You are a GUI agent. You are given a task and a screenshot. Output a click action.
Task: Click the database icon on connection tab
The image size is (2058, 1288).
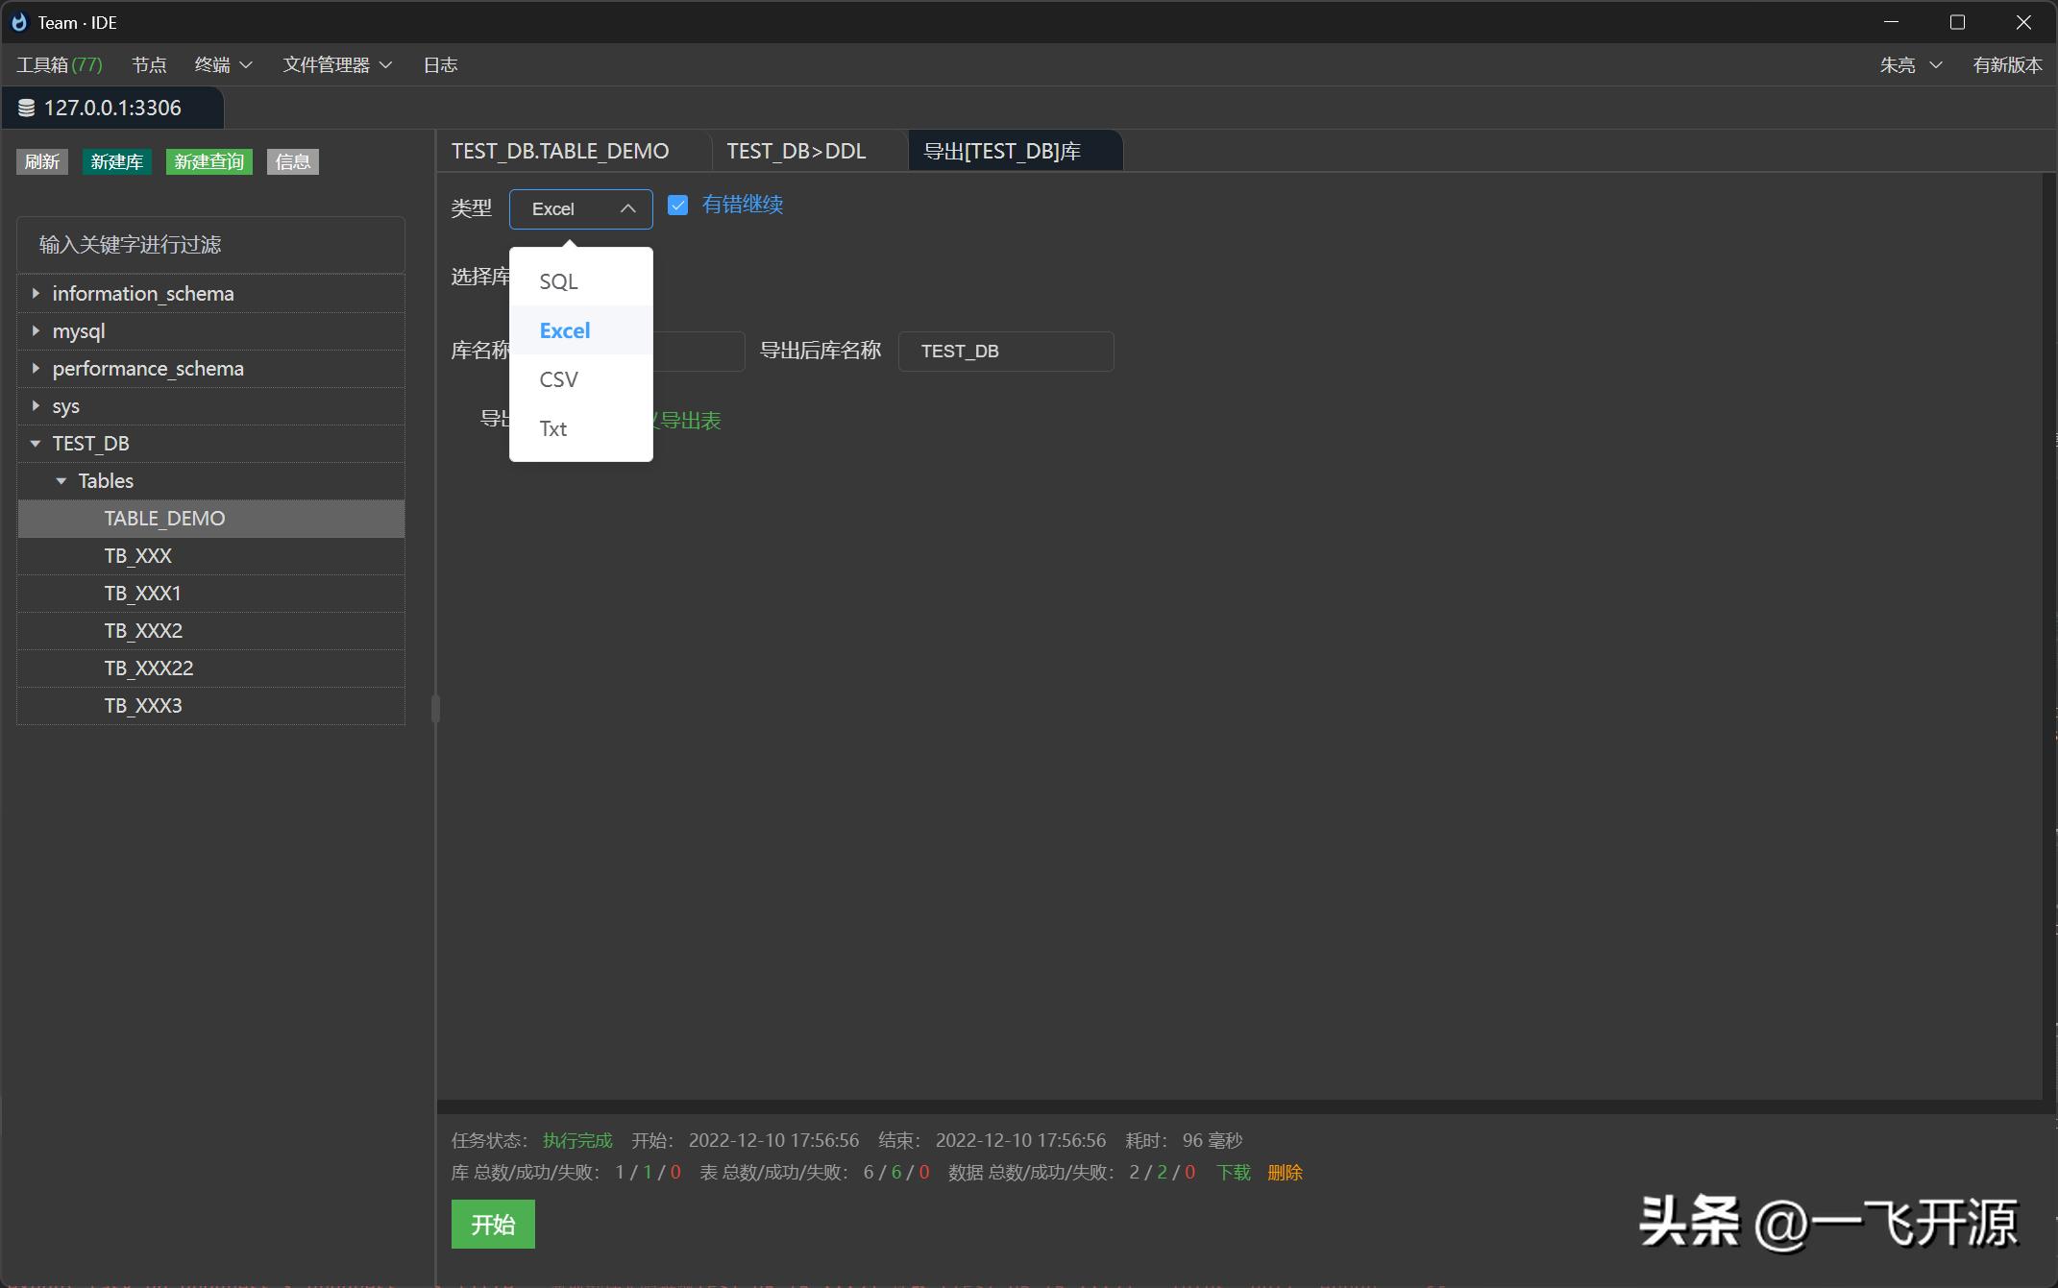point(27,109)
